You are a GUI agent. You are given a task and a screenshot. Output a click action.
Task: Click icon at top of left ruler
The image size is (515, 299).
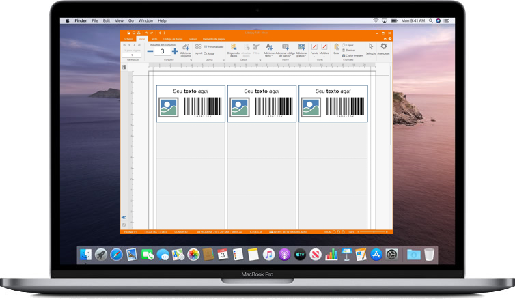(124, 67)
